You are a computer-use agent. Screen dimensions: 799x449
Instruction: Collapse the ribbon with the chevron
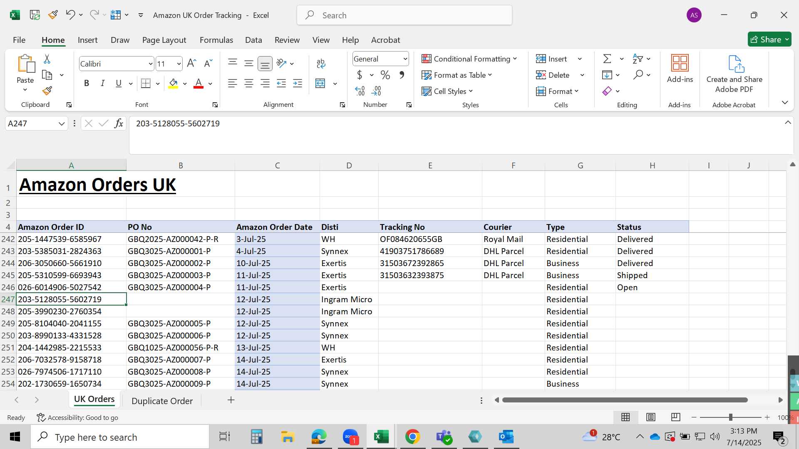(785, 102)
